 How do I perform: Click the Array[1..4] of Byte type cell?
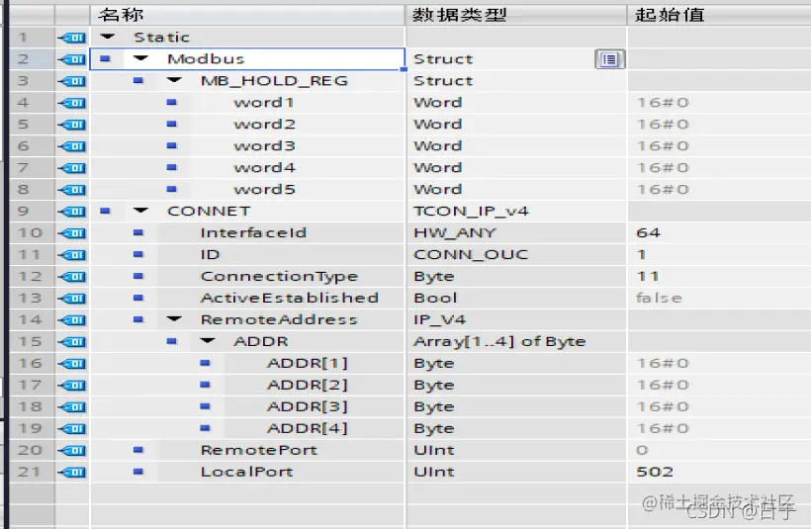pyautogui.click(x=516, y=342)
